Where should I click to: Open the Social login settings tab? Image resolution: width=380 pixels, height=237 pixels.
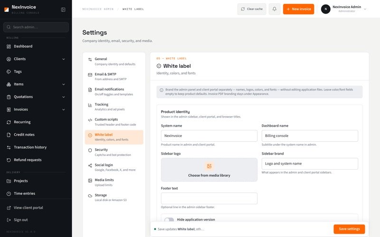tap(114, 167)
